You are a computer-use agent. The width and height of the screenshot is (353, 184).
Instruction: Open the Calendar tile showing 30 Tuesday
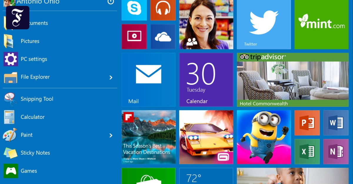[206, 80]
